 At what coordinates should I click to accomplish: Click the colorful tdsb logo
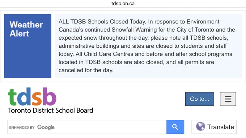click(32, 96)
